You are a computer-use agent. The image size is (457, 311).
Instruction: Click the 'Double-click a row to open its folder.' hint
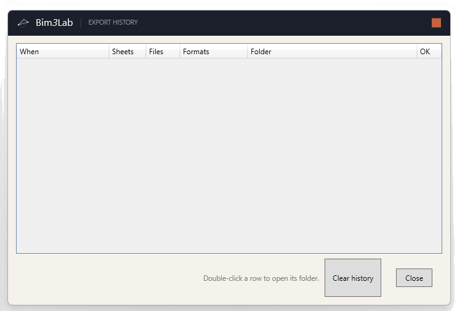pos(261,278)
